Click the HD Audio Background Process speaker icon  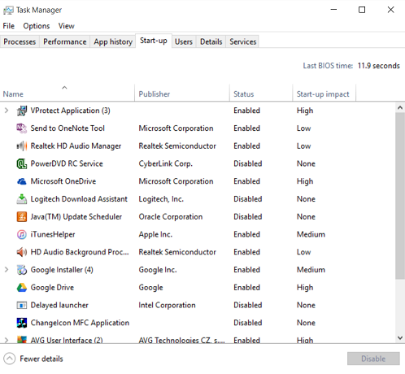pos(22,252)
